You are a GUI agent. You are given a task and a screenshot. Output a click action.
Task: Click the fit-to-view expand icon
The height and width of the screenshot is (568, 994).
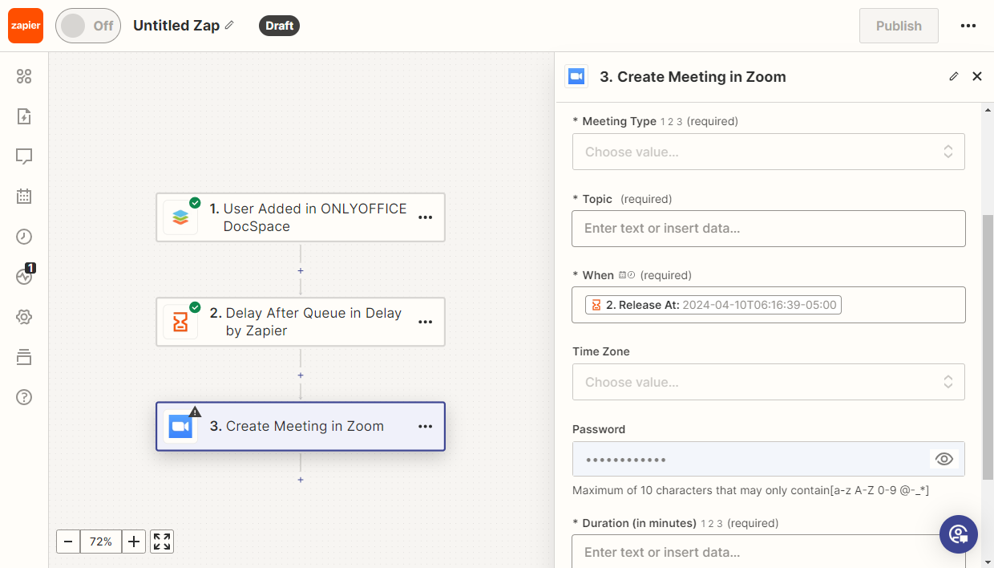tap(162, 542)
